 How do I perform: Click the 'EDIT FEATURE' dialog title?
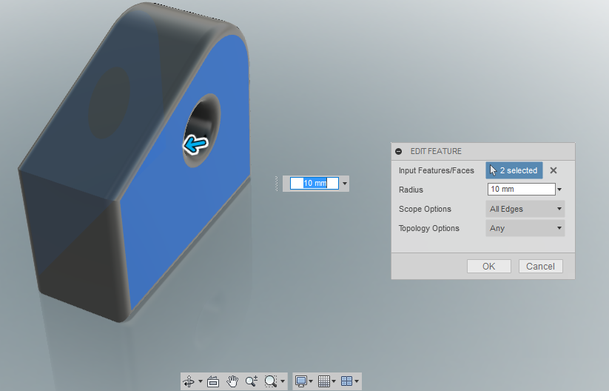point(436,151)
